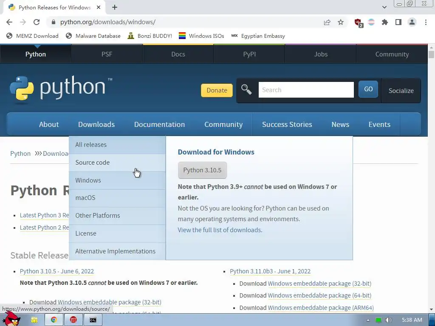The image size is (435, 326).
Task: Open the About navigation menu
Action: pyautogui.click(x=49, y=124)
